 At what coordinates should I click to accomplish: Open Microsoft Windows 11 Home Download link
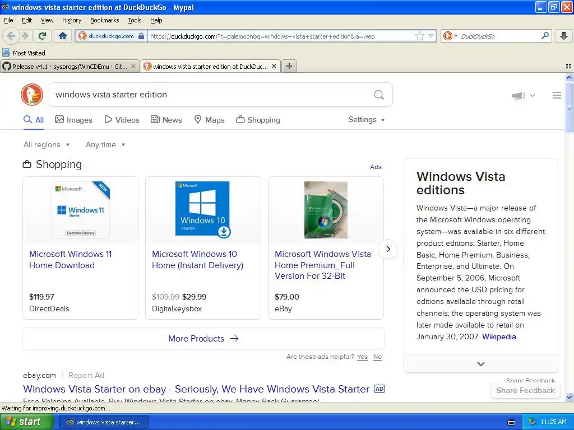click(x=71, y=260)
